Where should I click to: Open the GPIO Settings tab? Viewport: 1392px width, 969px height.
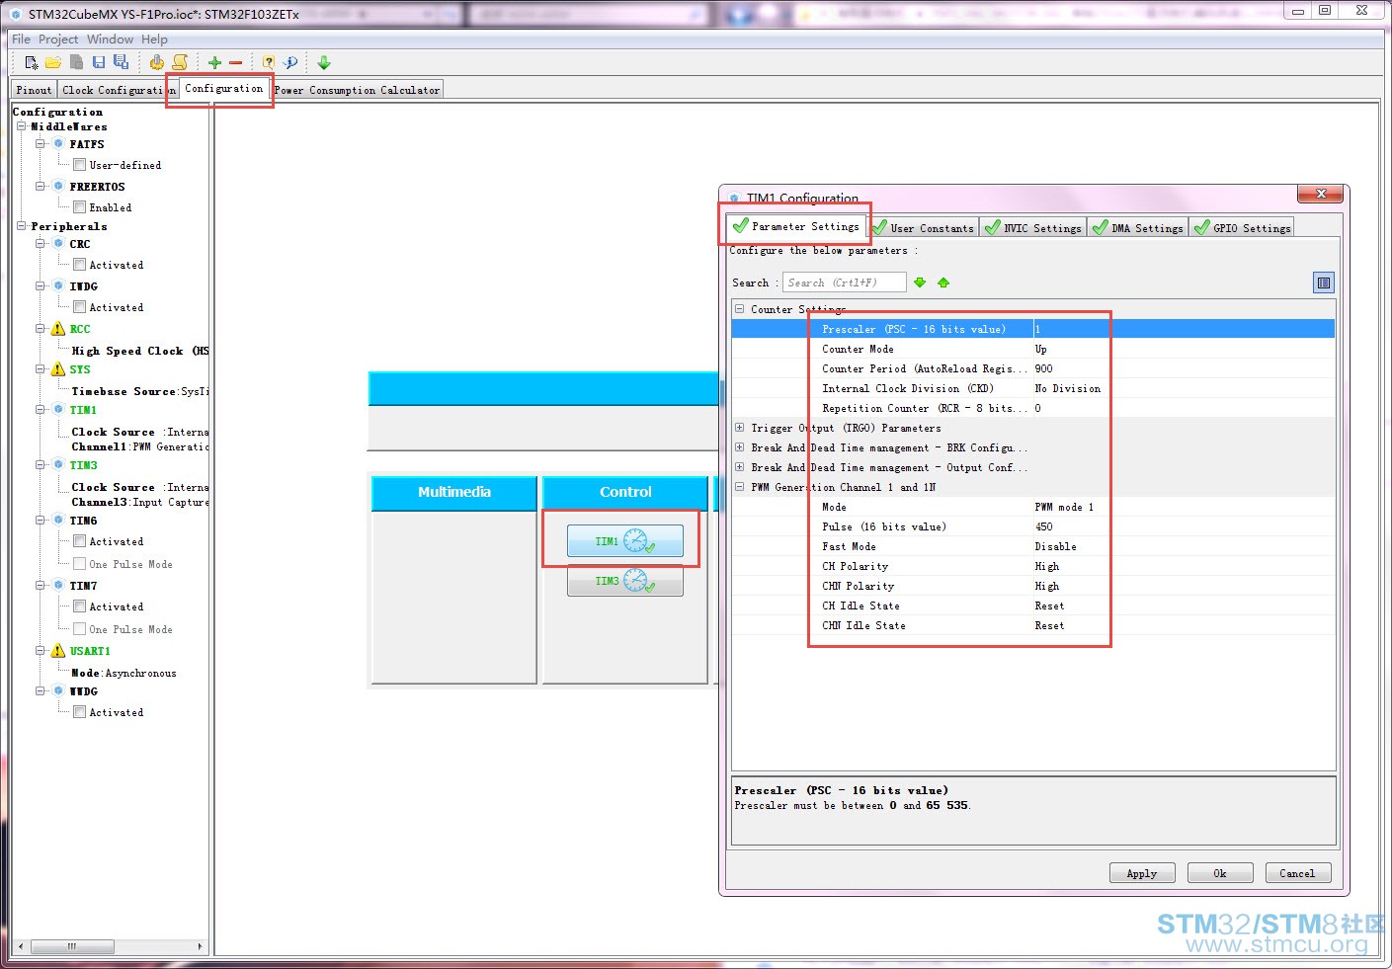click(x=1243, y=228)
